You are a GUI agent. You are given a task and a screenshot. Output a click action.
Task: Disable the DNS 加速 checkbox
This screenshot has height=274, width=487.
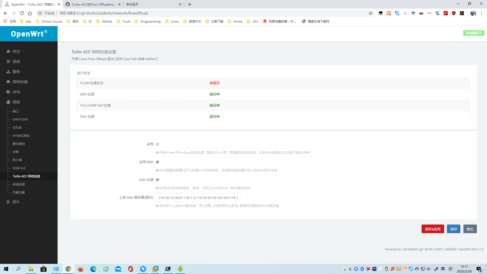(x=158, y=179)
